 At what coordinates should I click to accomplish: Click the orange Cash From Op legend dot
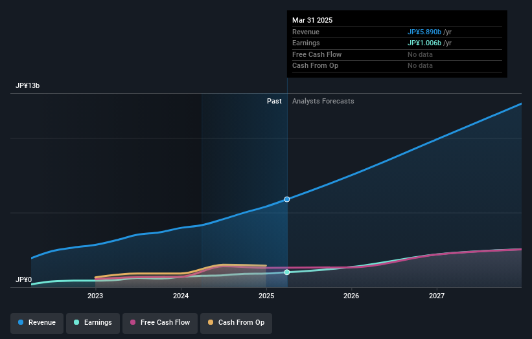tap(211, 322)
